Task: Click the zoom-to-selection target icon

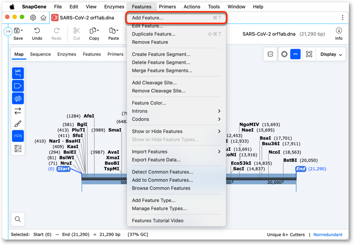Action: tap(309, 54)
